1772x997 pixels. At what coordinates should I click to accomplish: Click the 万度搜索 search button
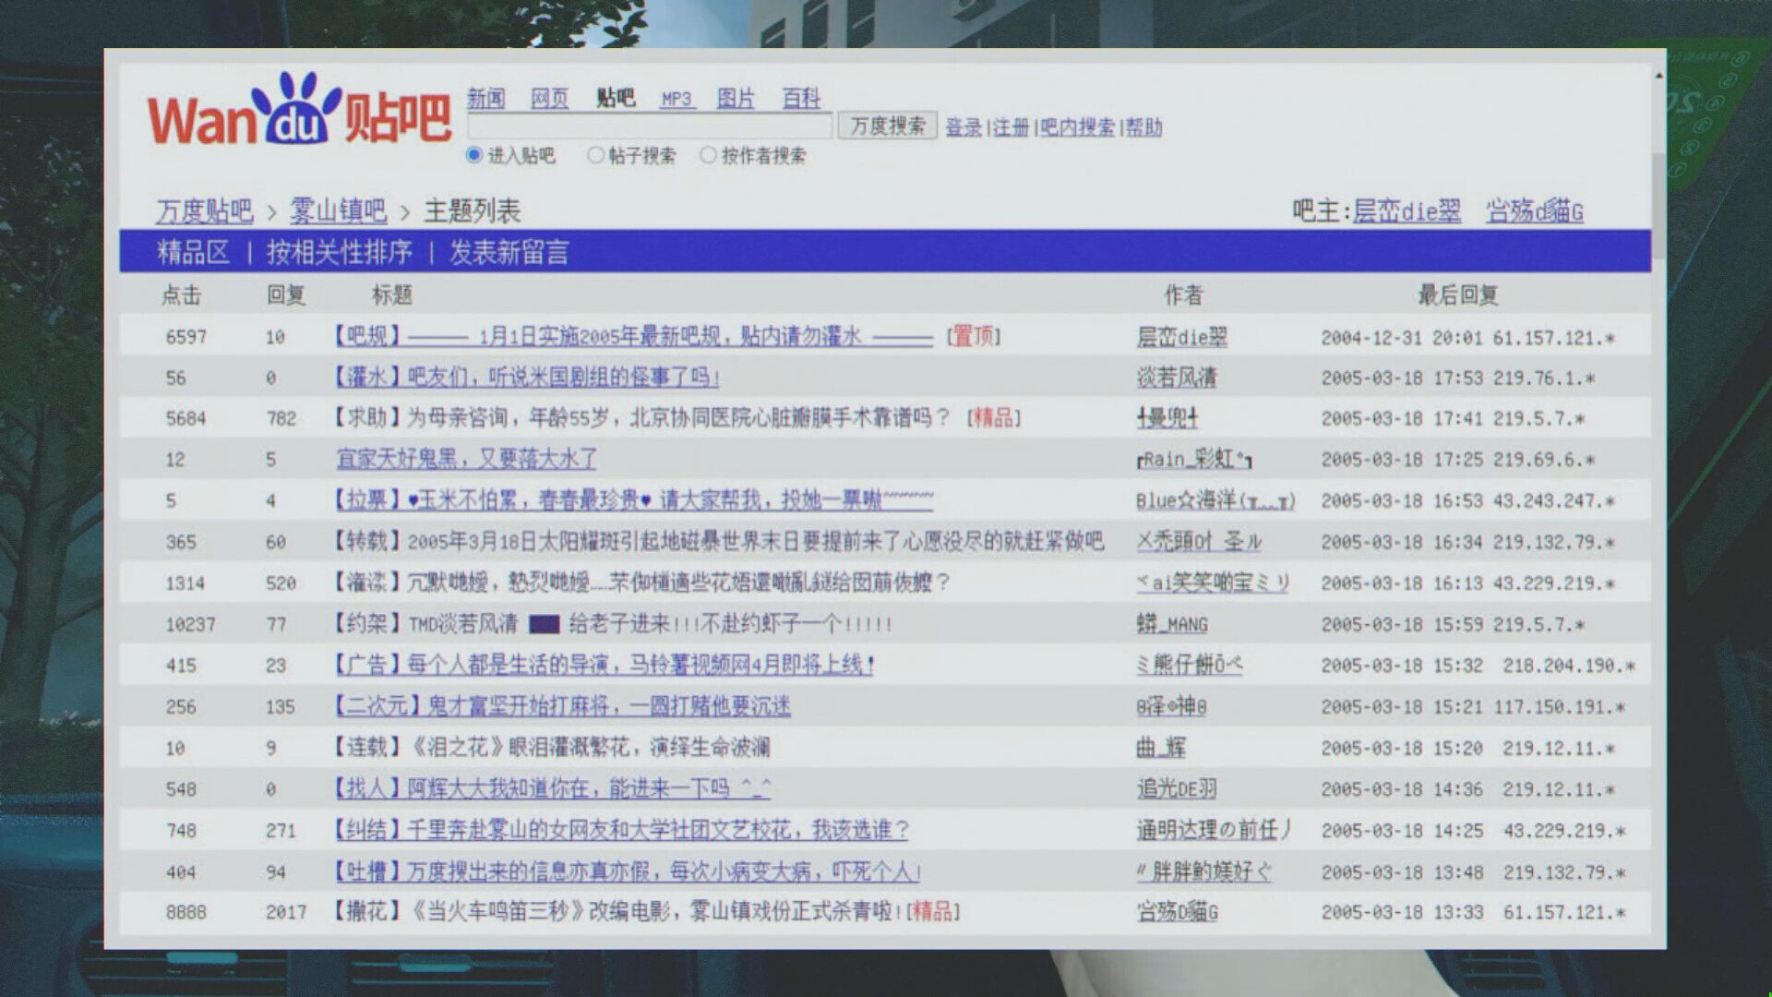coord(886,126)
